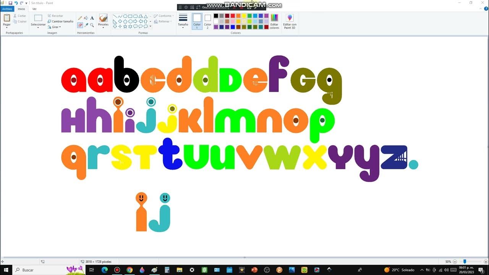Click the Pegar clipboard icon
Image resolution: width=489 pixels, height=275 pixels.
point(7,18)
